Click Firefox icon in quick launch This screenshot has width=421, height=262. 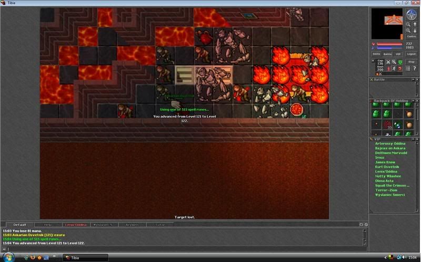pos(33,257)
